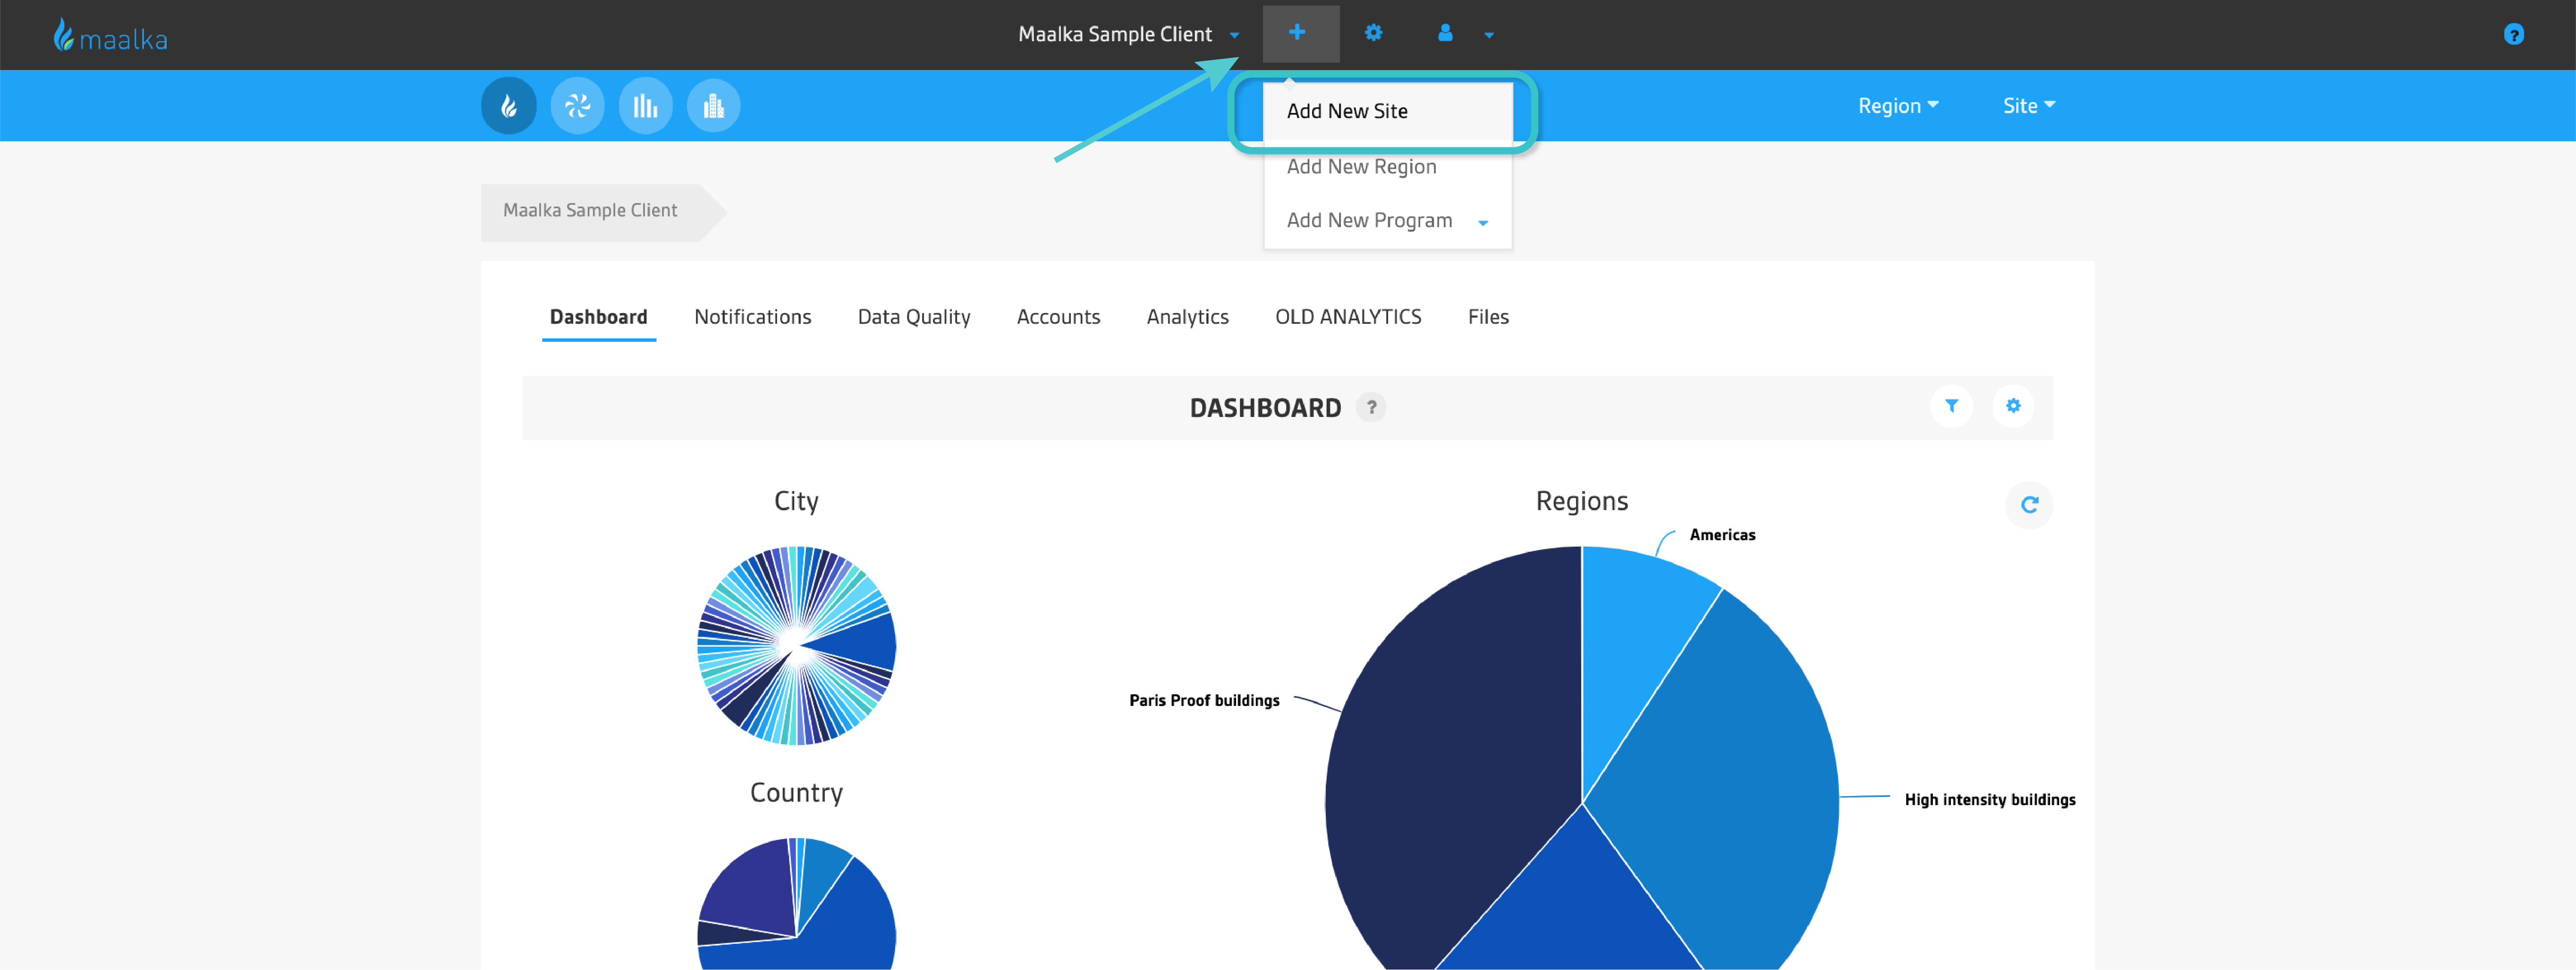Screen dimensions: 2576x970
Task: Expand the Add New Program submenu arrow
Action: pos(1483,222)
